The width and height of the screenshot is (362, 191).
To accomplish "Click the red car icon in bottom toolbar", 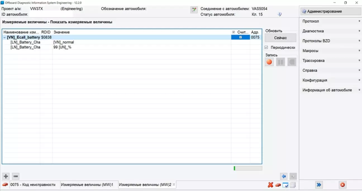I will (x=278, y=185).
